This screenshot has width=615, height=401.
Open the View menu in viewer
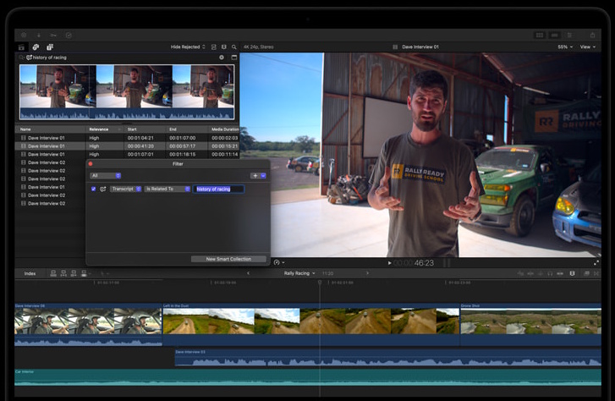click(587, 47)
